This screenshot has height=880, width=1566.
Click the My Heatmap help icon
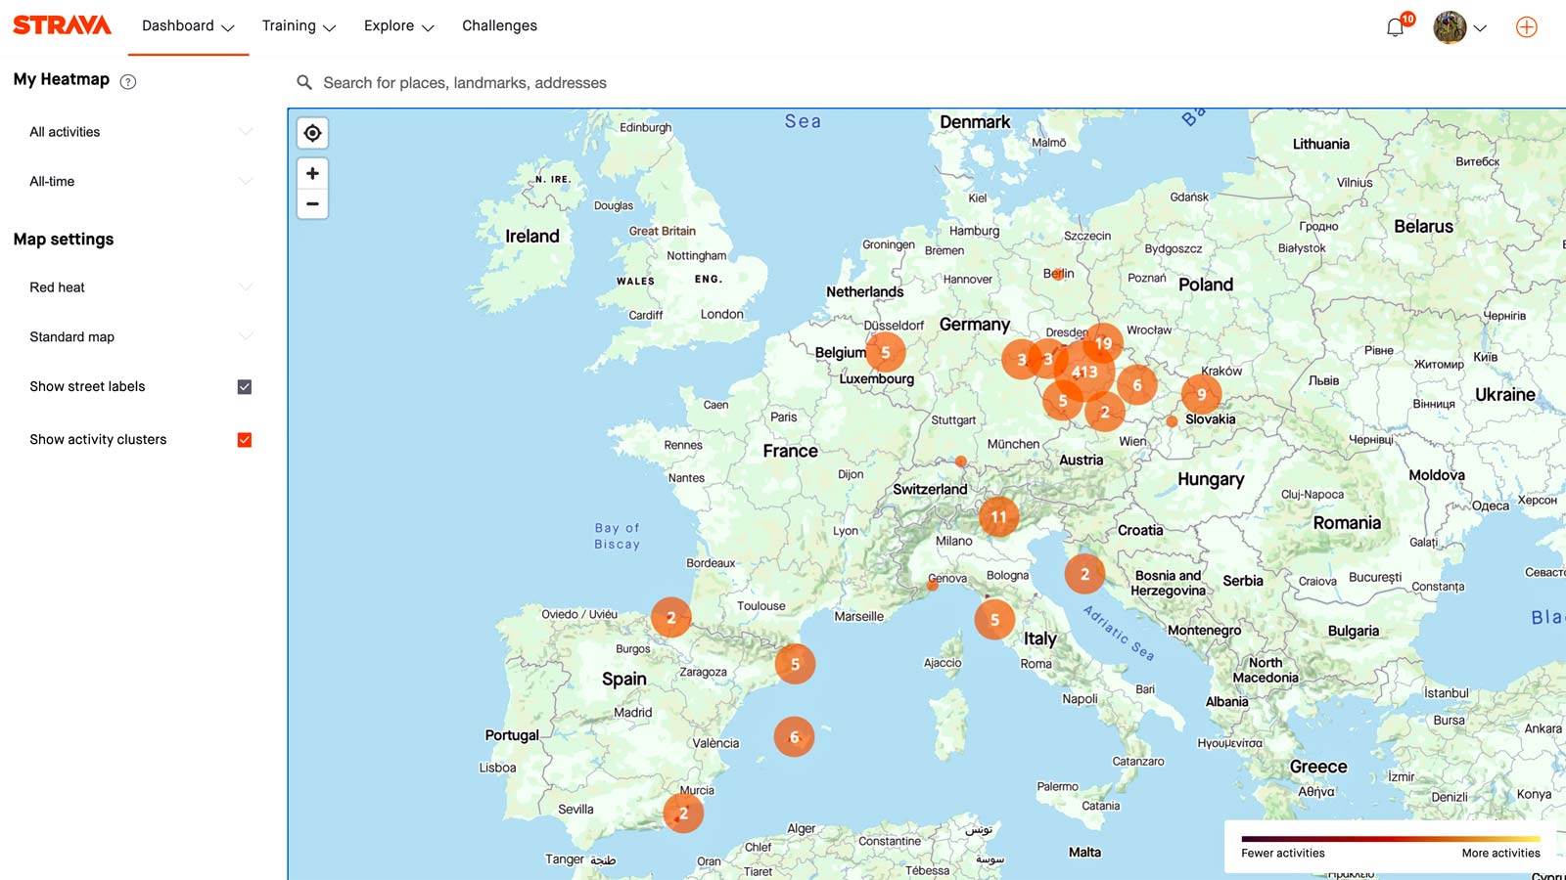(128, 81)
